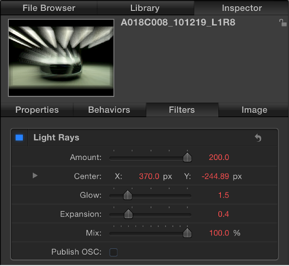The image size is (289, 266).
Task: Click the Center Y value -244.89
Action: coord(215,177)
